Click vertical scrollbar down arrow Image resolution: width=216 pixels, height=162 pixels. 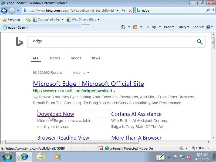click(213, 138)
